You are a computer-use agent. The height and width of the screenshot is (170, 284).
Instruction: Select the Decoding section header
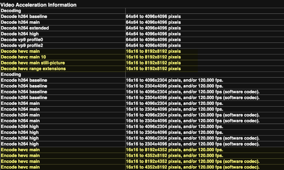click(x=11, y=11)
